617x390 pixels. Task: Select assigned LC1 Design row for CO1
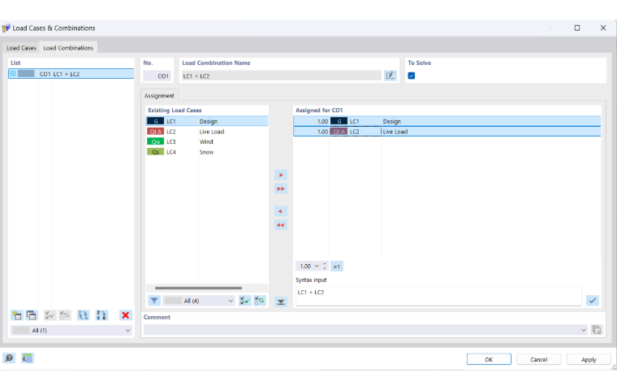coord(447,121)
